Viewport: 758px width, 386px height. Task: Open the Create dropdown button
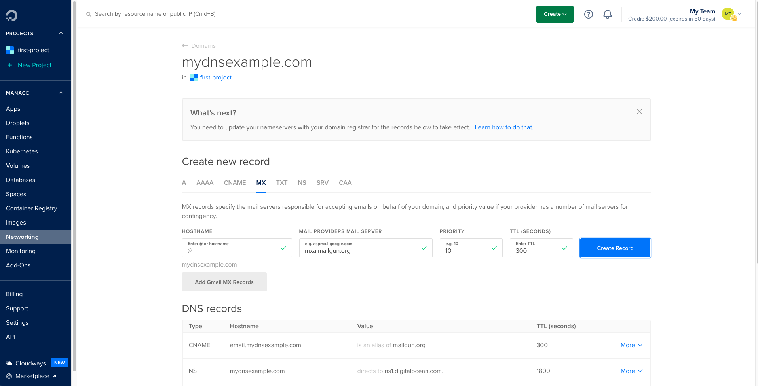point(555,14)
